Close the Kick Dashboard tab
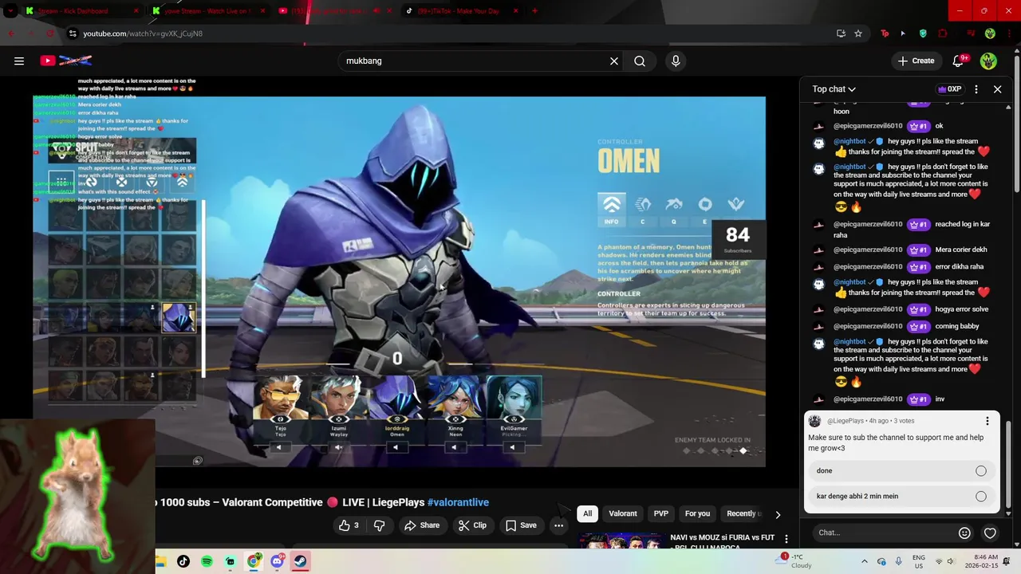Image resolution: width=1021 pixels, height=574 pixels. pos(136,11)
